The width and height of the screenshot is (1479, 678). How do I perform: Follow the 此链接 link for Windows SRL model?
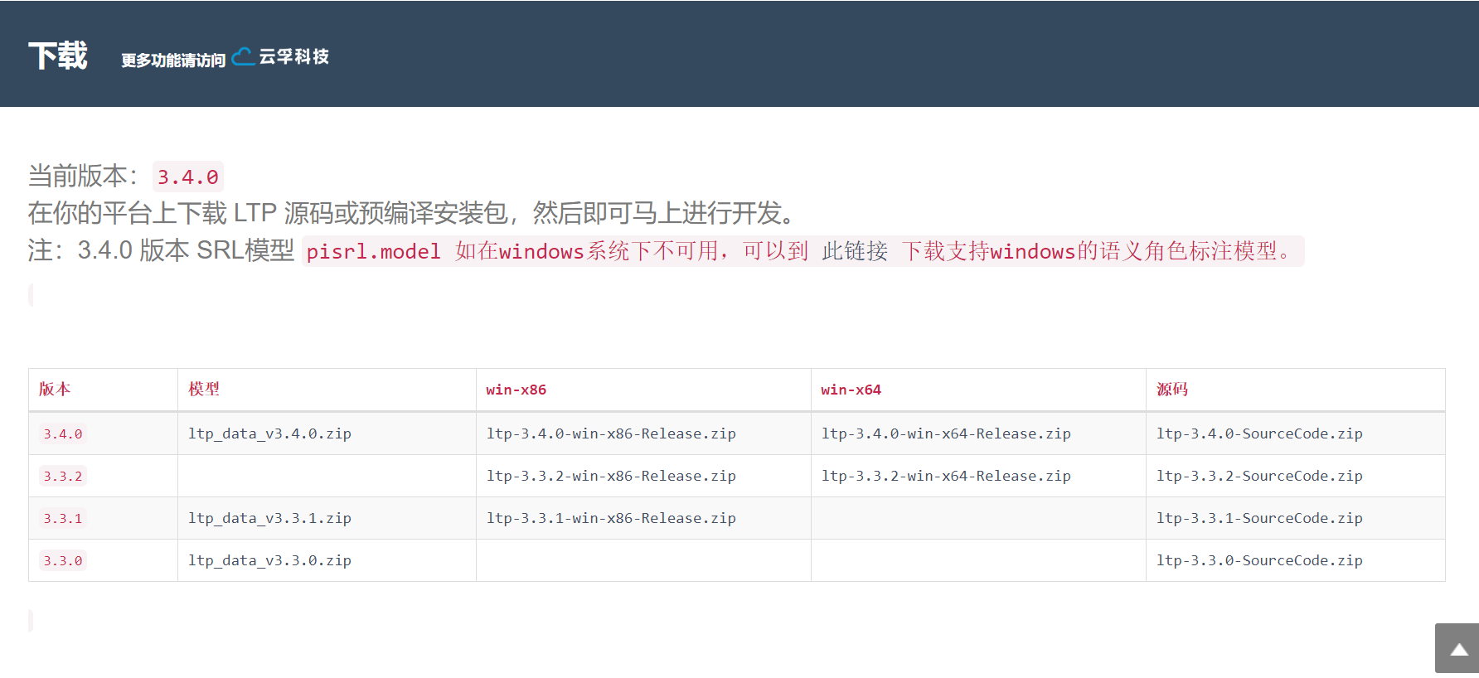[855, 251]
